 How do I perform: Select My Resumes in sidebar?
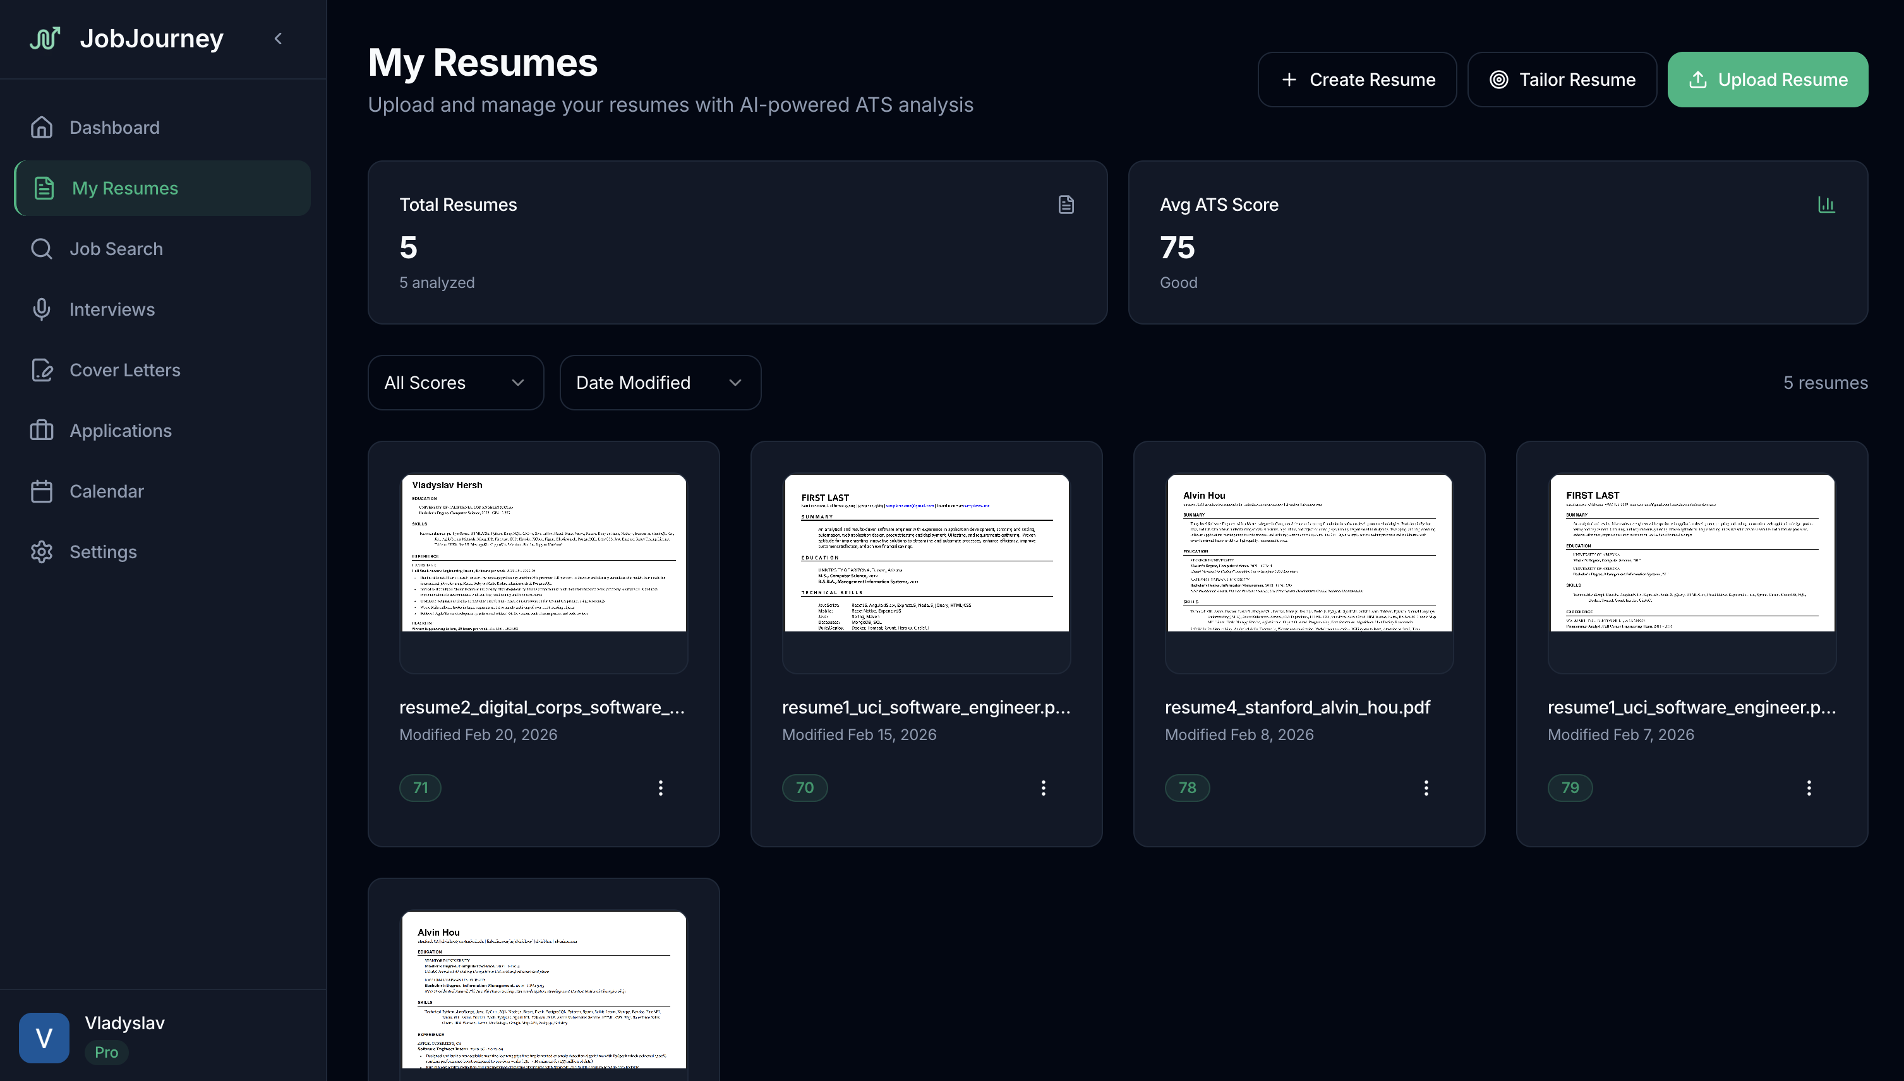162,189
